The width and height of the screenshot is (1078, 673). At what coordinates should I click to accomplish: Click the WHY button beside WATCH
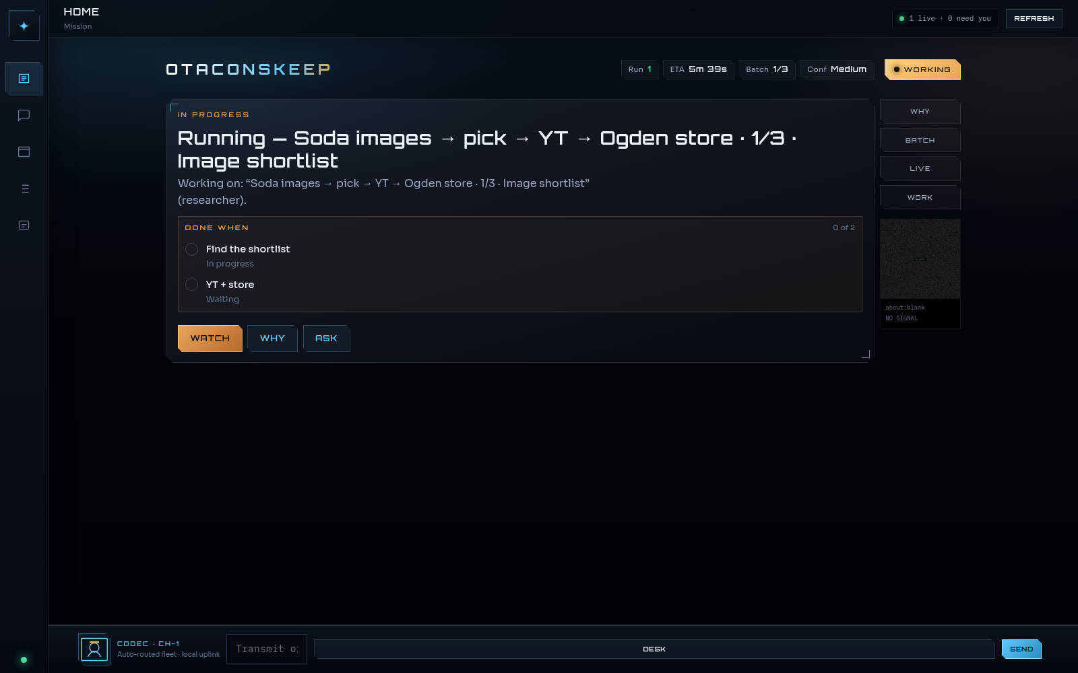pyautogui.click(x=272, y=339)
